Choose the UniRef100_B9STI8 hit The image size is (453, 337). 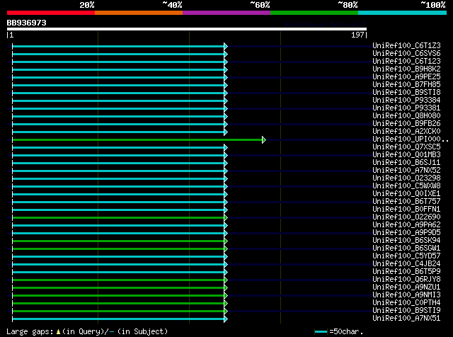[406, 93]
